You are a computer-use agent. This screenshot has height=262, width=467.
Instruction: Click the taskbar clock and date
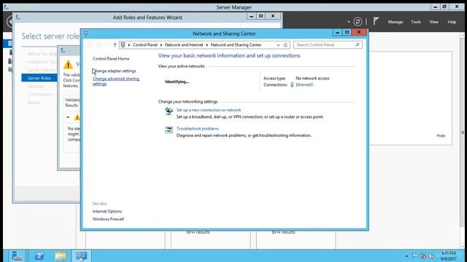448,255
